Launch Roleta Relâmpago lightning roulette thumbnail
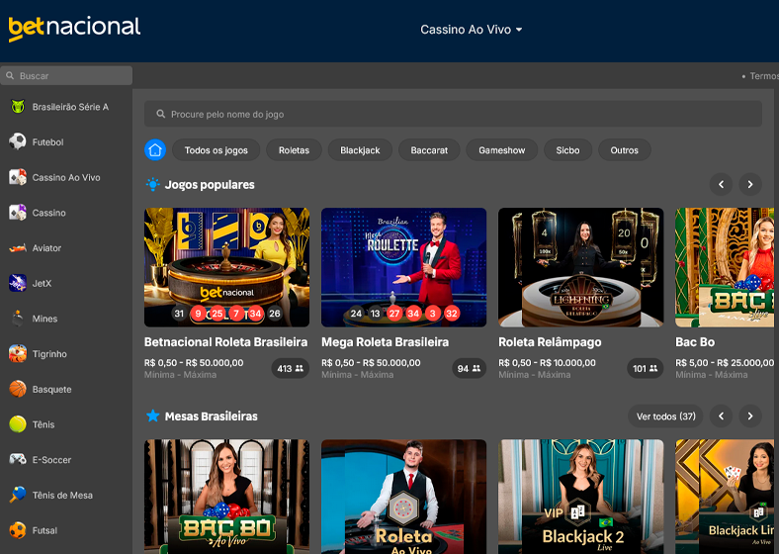The image size is (779, 554). [x=580, y=267]
